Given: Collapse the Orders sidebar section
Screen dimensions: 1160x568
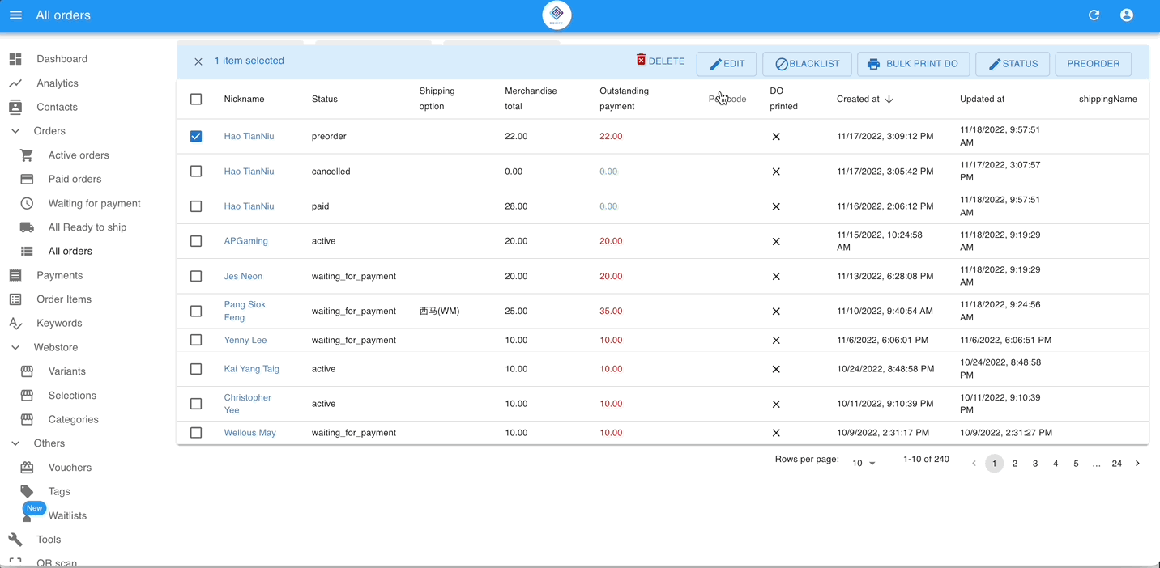Looking at the screenshot, I should coord(15,131).
